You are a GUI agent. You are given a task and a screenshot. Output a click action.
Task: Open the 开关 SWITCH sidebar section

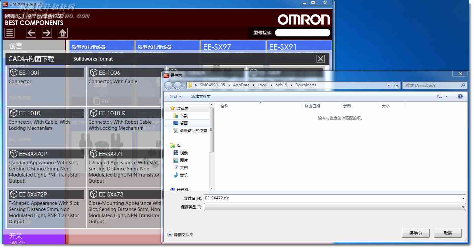33,239
